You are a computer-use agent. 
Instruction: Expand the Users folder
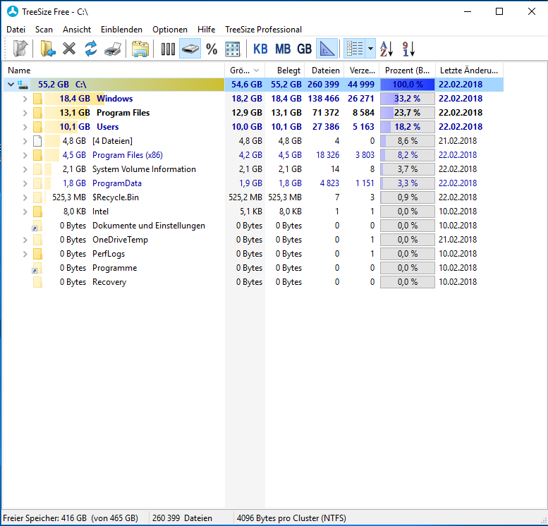(x=25, y=127)
